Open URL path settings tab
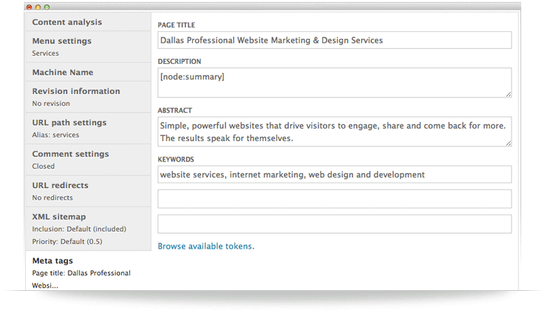Viewport: 545px width, 314px height. coord(89,129)
